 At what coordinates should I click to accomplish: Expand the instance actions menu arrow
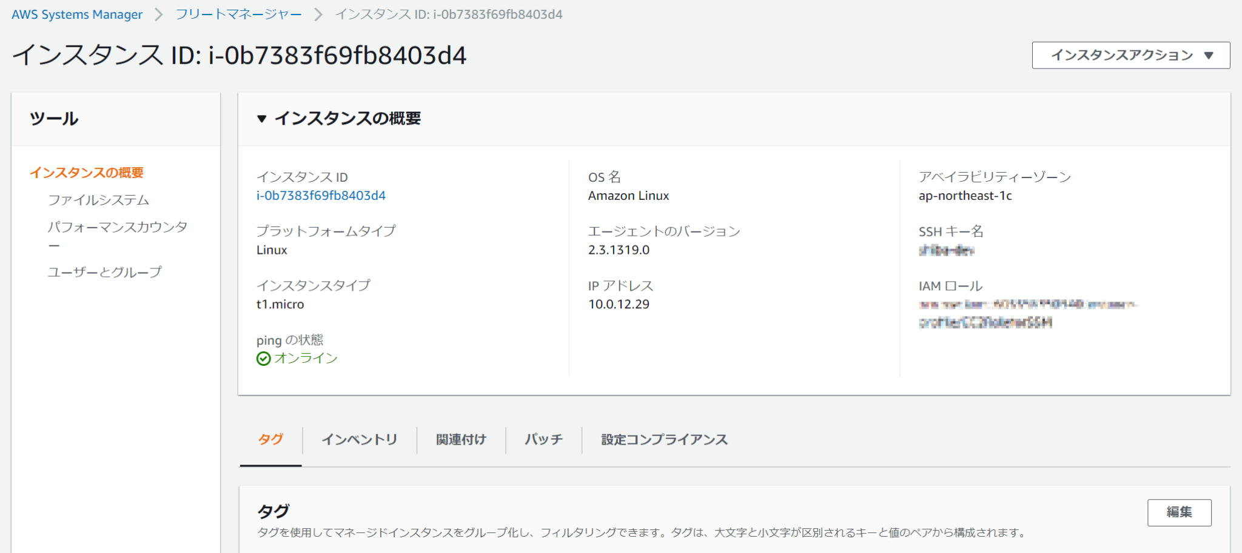pyautogui.click(x=1209, y=55)
